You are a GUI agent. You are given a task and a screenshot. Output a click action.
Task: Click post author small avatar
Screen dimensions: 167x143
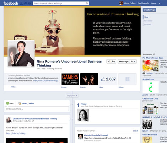click(9, 120)
